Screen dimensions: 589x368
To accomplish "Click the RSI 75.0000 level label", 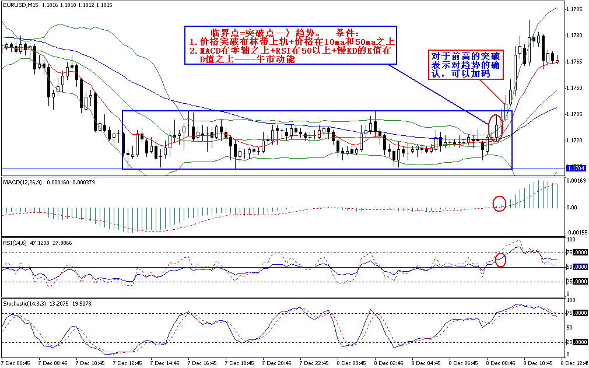I will pos(577,253).
